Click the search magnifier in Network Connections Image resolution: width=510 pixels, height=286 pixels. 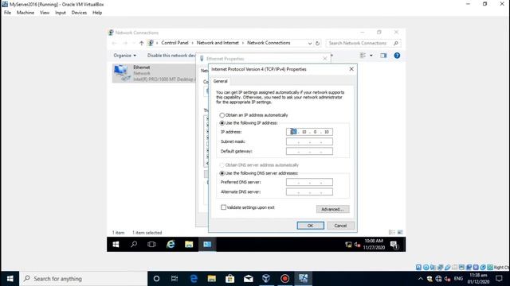click(396, 43)
